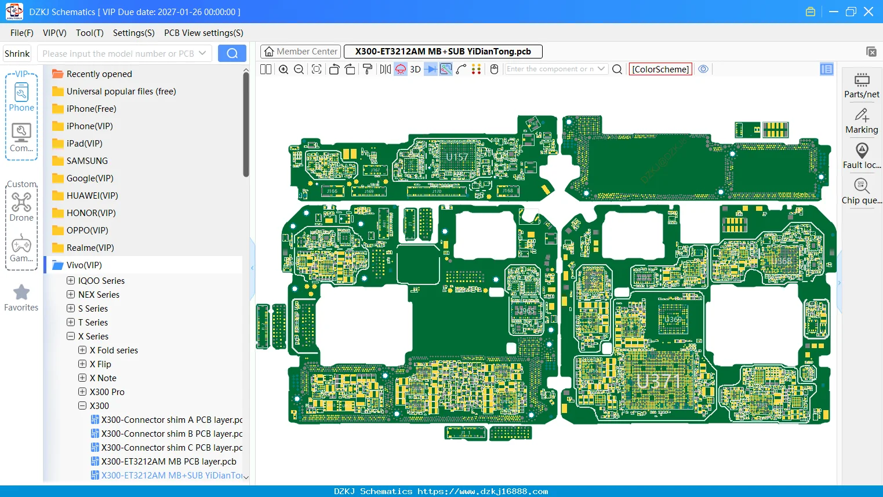This screenshot has width=883, height=497.
Task: Zoom out of the PCB view
Action: [x=299, y=70]
